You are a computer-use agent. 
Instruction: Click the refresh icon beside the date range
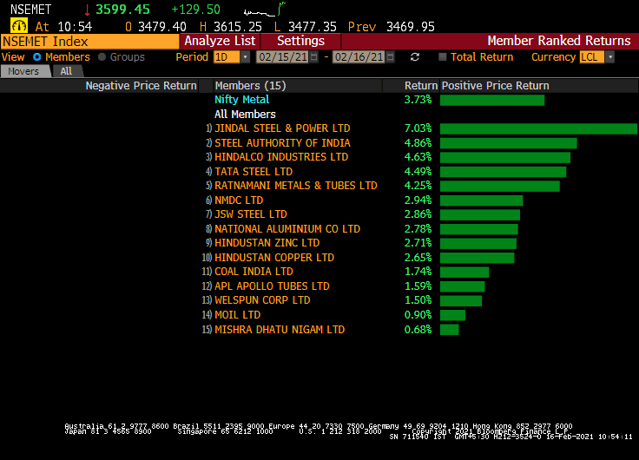pos(415,57)
